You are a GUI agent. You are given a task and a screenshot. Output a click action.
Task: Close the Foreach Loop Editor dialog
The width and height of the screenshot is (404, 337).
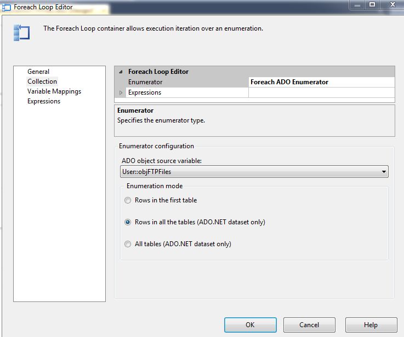coord(391,5)
